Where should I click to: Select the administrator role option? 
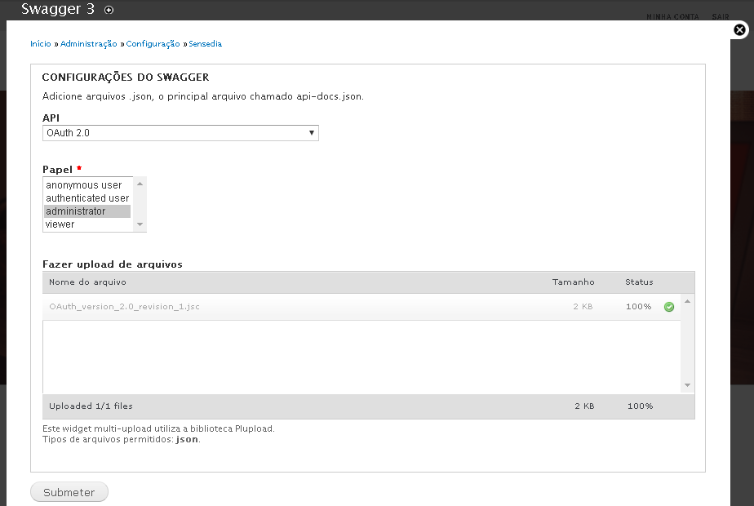coord(76,211)
